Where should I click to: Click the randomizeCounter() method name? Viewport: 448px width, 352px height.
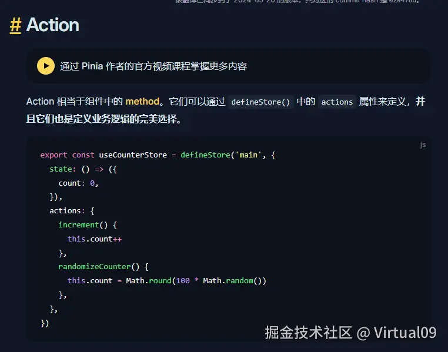99,266
